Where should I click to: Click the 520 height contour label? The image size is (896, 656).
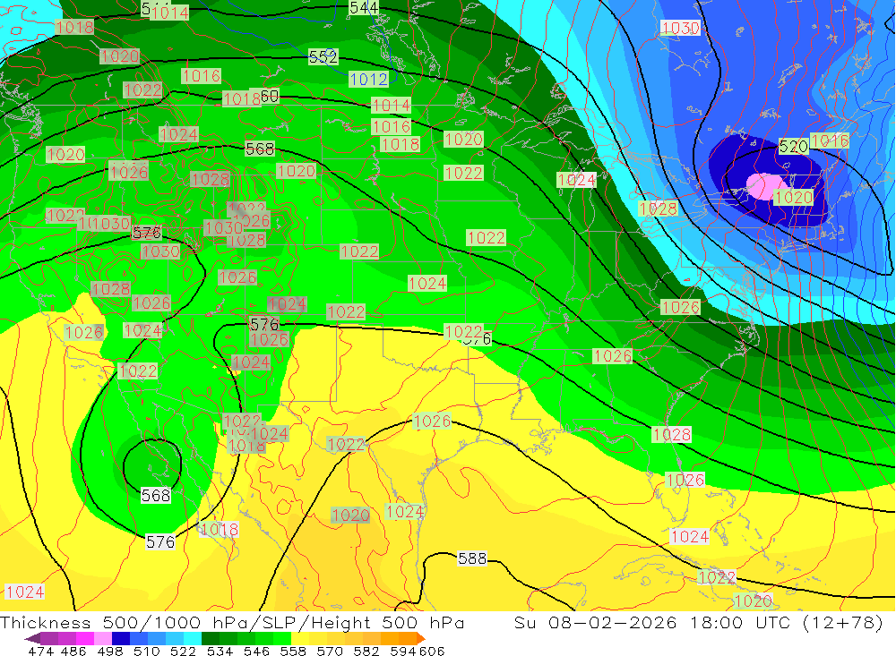tap(794, 147)
